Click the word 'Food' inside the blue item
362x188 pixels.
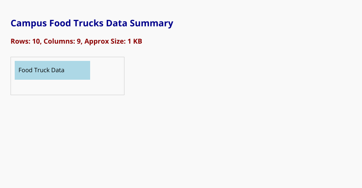click(x=25, y=70)
